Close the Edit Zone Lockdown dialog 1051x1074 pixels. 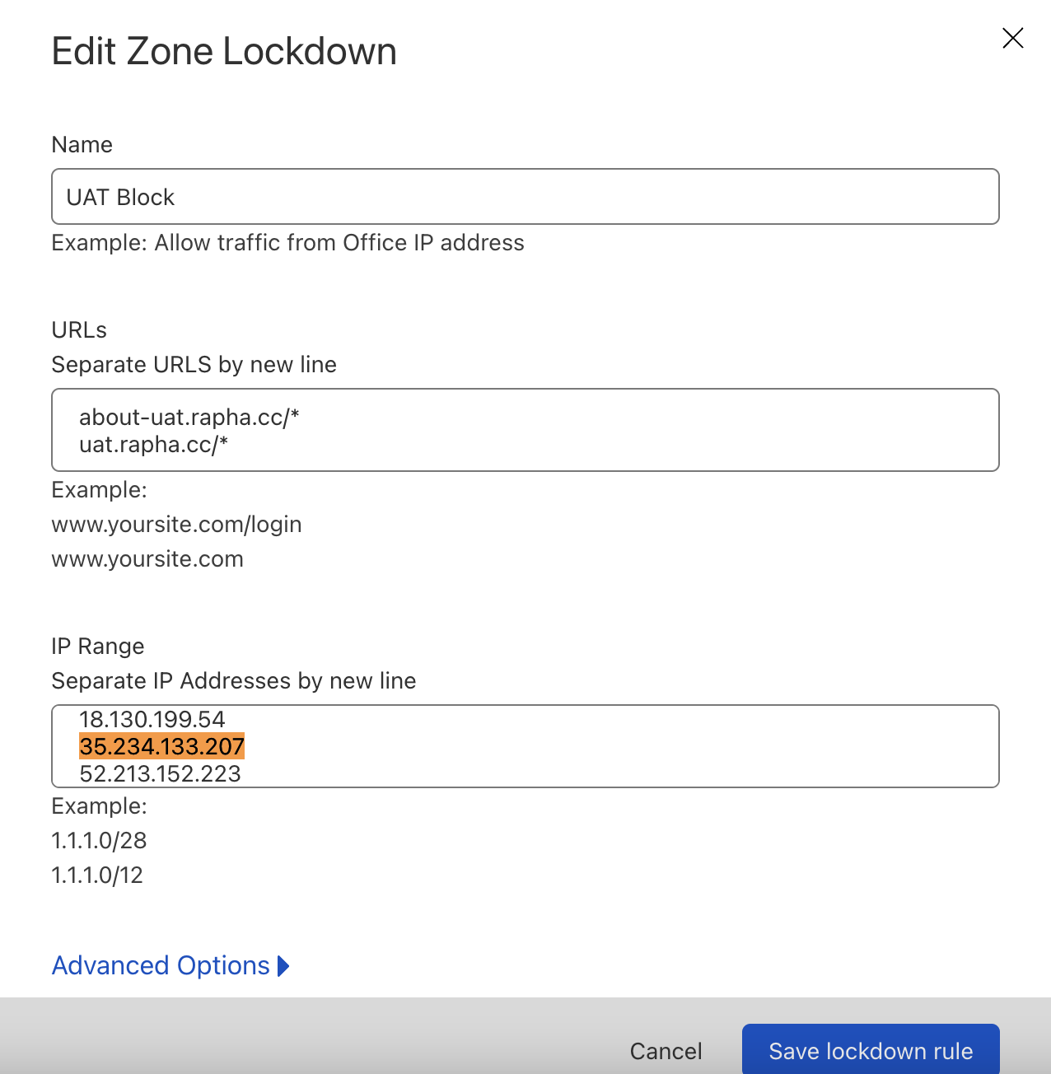click(x=1012, y=38)
